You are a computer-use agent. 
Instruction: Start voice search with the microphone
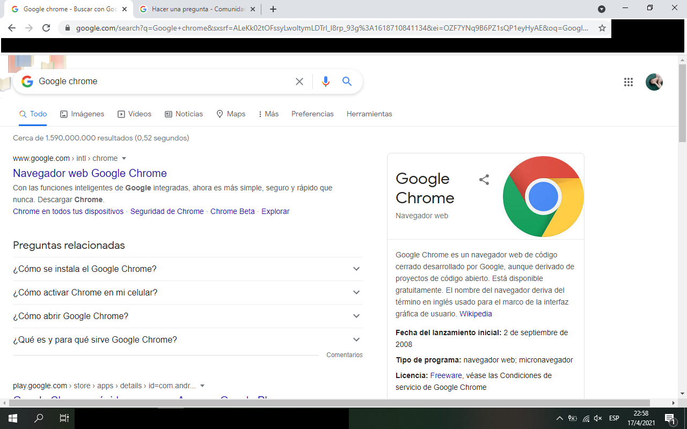tap(325, 82)
